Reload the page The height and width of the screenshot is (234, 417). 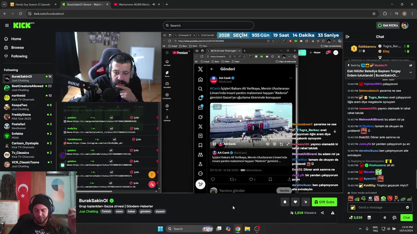(x=20, y=14)
